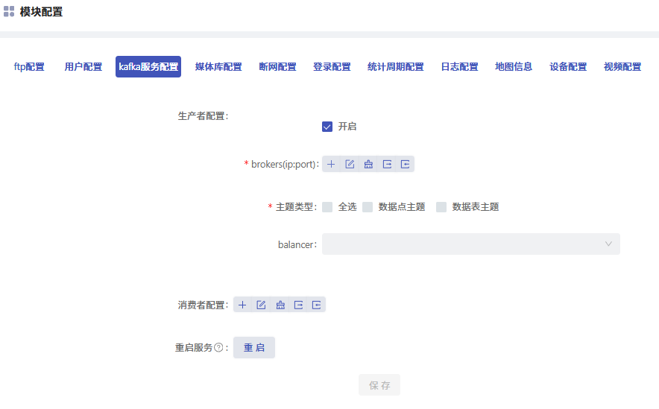Open the 用户配置 tab
659x409 pixels.
(x=83, y=67)
